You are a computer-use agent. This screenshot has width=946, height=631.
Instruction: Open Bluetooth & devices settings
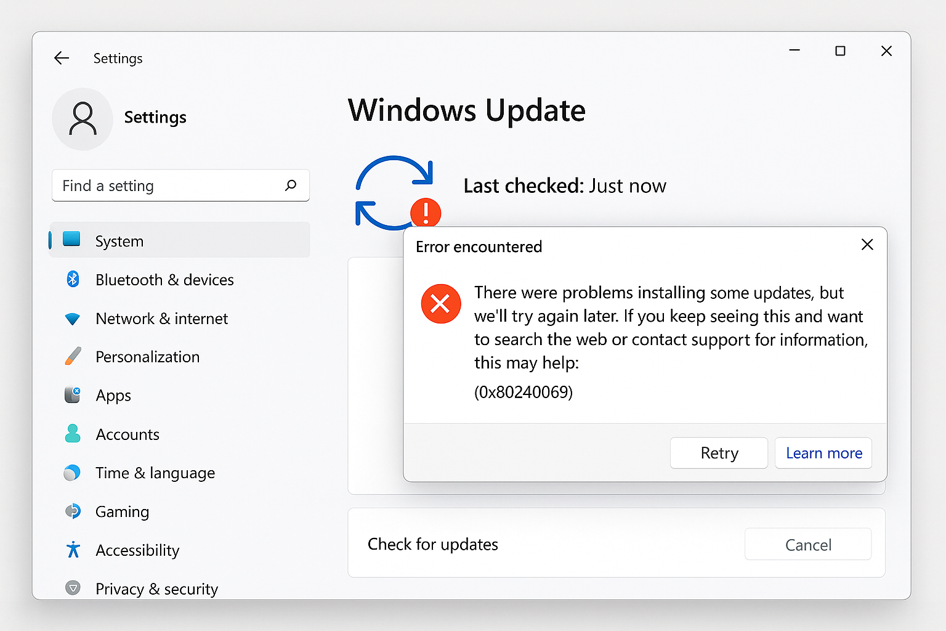[73, 279]
